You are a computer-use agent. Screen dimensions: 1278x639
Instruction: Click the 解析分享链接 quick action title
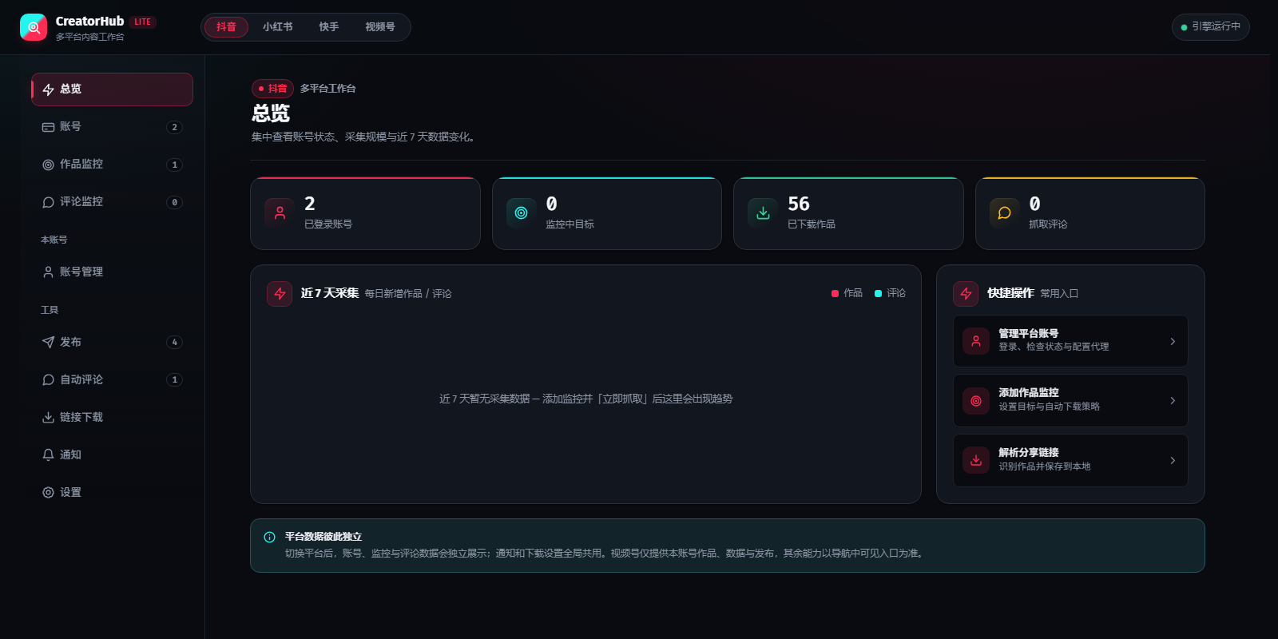pos(1028,453)
